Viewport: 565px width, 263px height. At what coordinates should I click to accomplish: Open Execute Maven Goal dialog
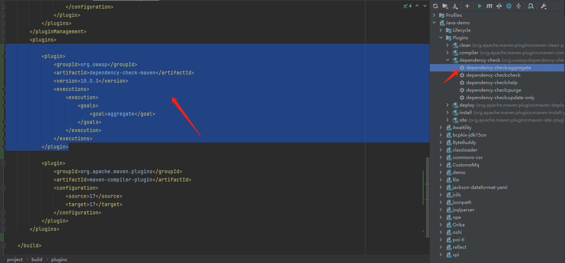pyautogui.click(x=489, y=6)
